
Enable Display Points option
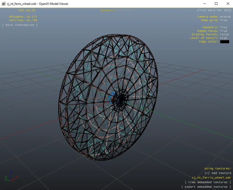[224, 34]
